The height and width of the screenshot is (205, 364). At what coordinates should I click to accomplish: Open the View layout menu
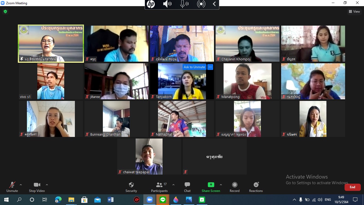354,11
